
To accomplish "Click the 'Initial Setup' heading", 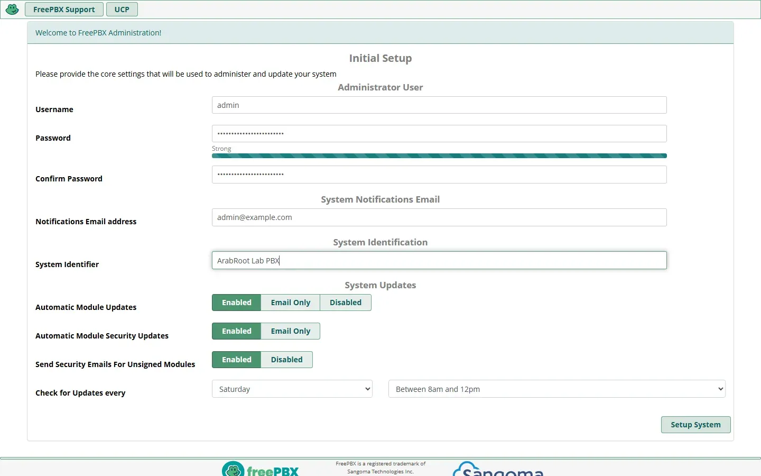I will click(380, 58).
